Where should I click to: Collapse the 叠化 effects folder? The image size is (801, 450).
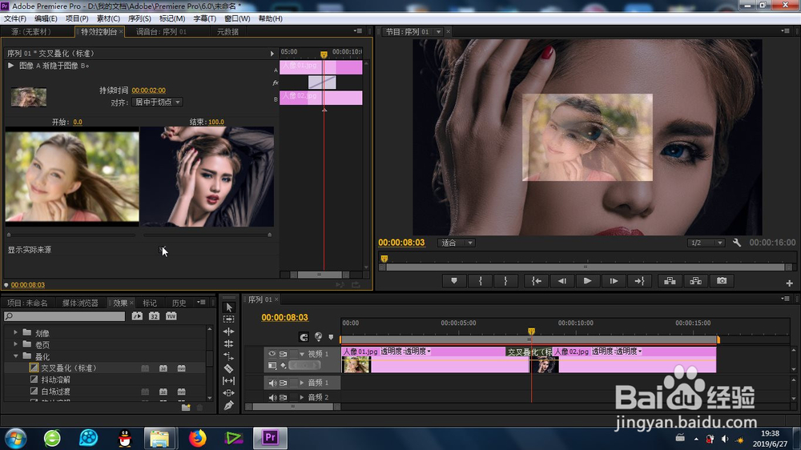coord(15,356)
